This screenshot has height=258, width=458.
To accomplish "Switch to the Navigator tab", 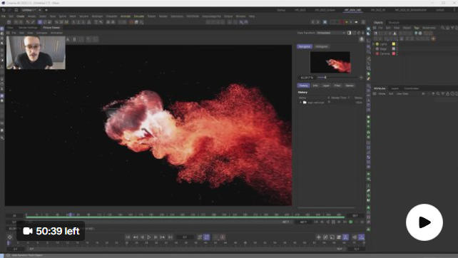I will pos(305,47).
